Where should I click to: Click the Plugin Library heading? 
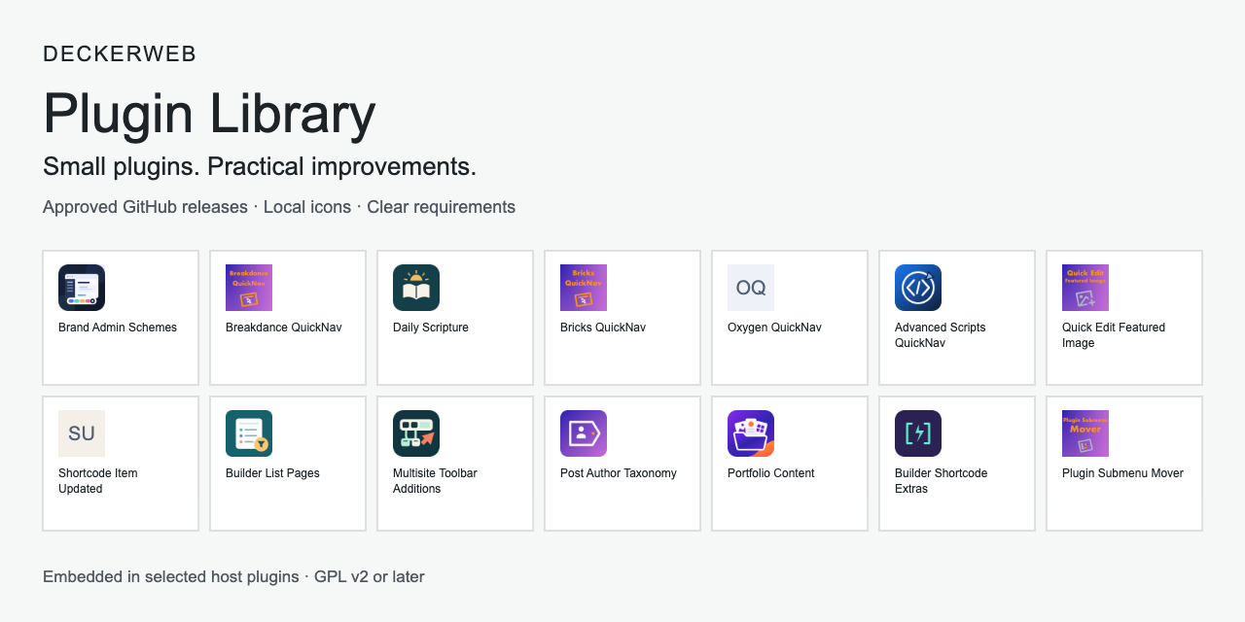coord(209,114)
